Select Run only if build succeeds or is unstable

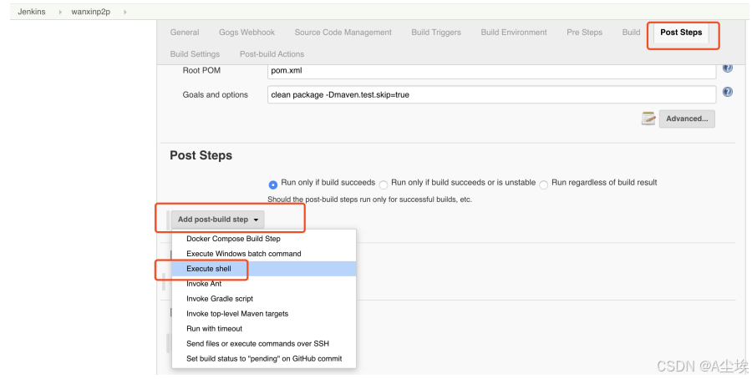(384, 184)
